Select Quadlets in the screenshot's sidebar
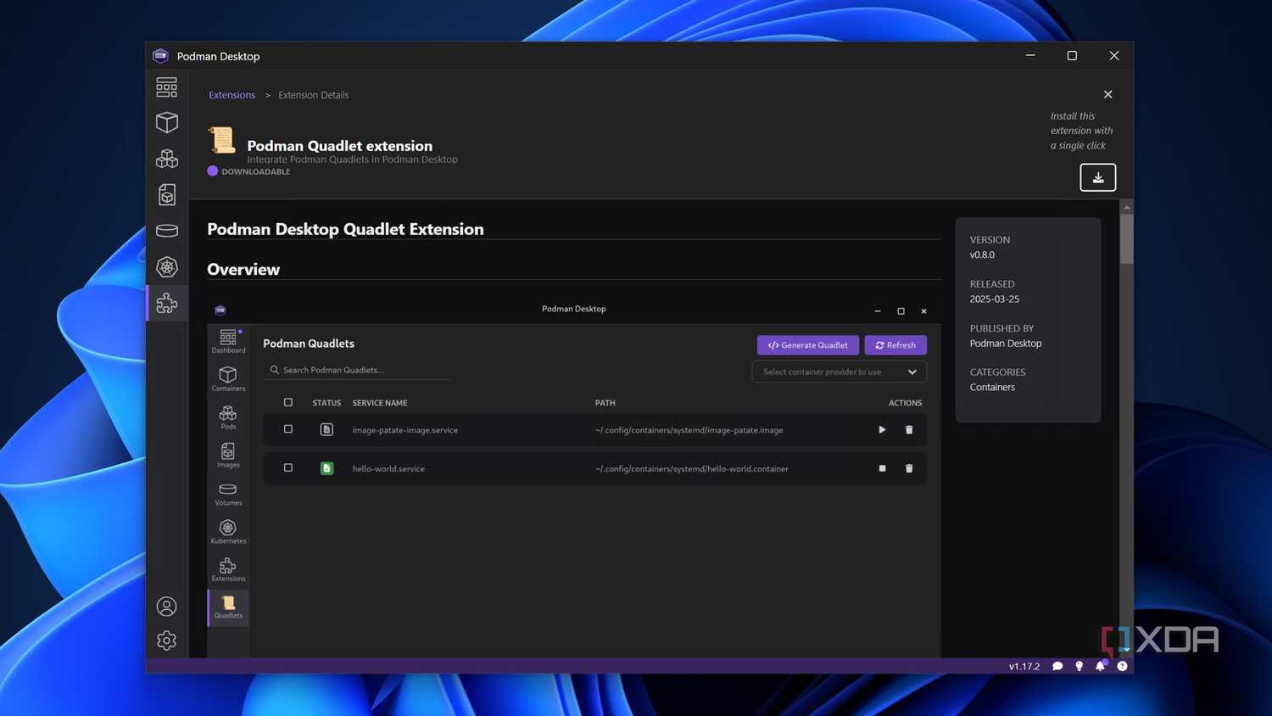The height and width of the screenshot is (716, 1272). click(x=228, y=607)
